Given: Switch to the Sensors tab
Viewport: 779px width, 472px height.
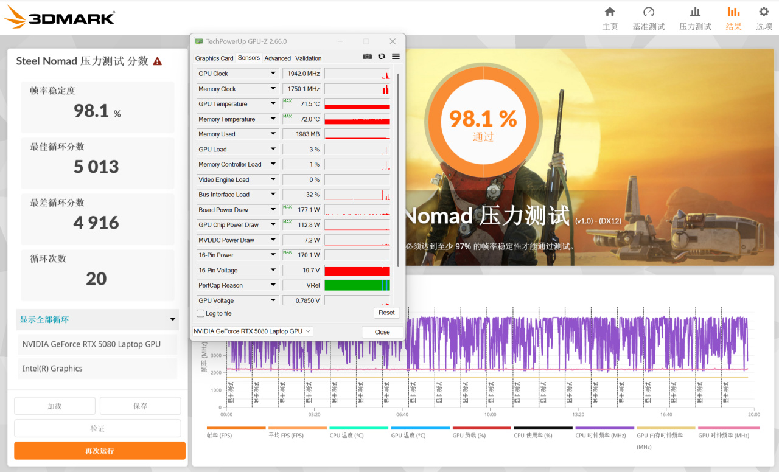Looking at the screenshot, I should 249,58.
